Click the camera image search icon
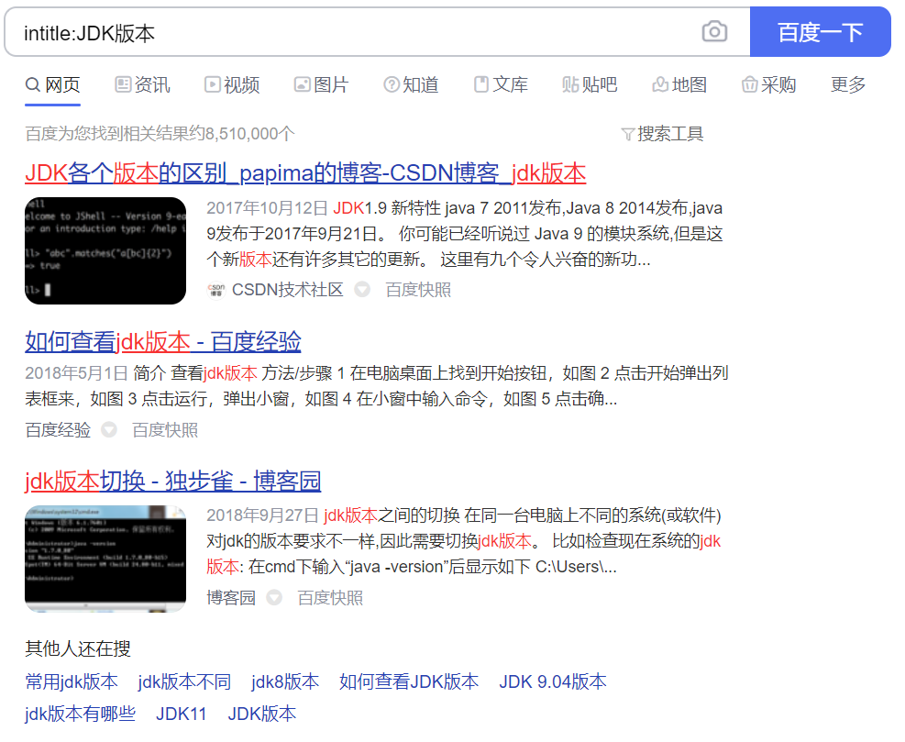Viewport: 905px width, 742px height. point(714,32)
